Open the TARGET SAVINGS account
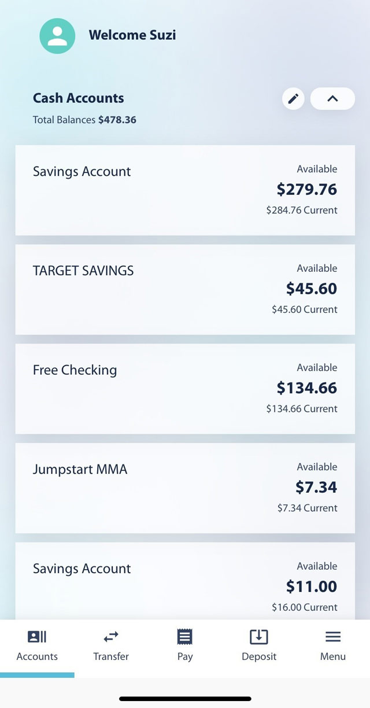Screen dimensions: 370x708 tap(184, 289)
